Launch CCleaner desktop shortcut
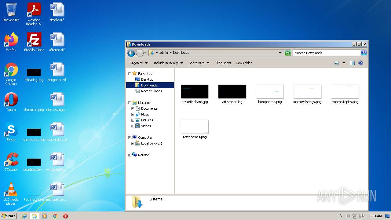 (11, 162)
